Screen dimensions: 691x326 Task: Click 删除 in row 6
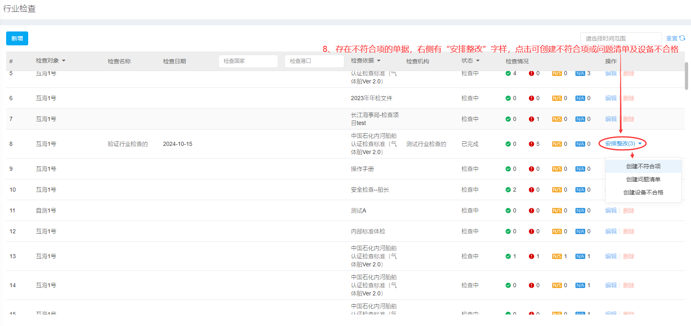tap(629, 98)
